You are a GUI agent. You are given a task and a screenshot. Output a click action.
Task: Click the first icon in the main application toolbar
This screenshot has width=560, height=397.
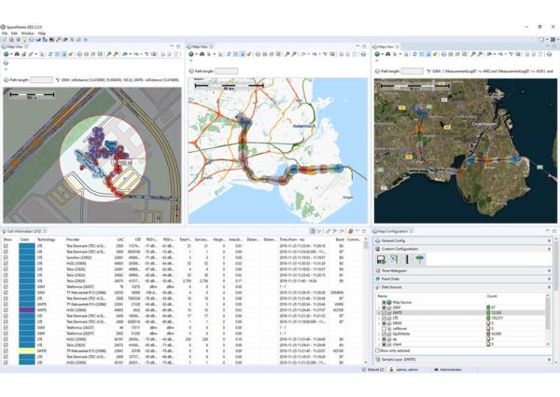pos(5,39)
